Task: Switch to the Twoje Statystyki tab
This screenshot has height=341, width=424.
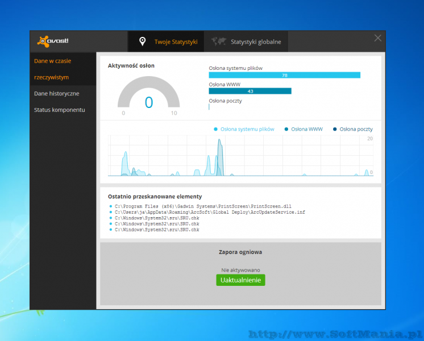Action: 166,41
